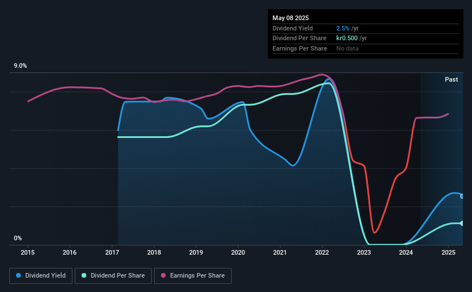Click the May 08 2025 tooltip date

291,18
